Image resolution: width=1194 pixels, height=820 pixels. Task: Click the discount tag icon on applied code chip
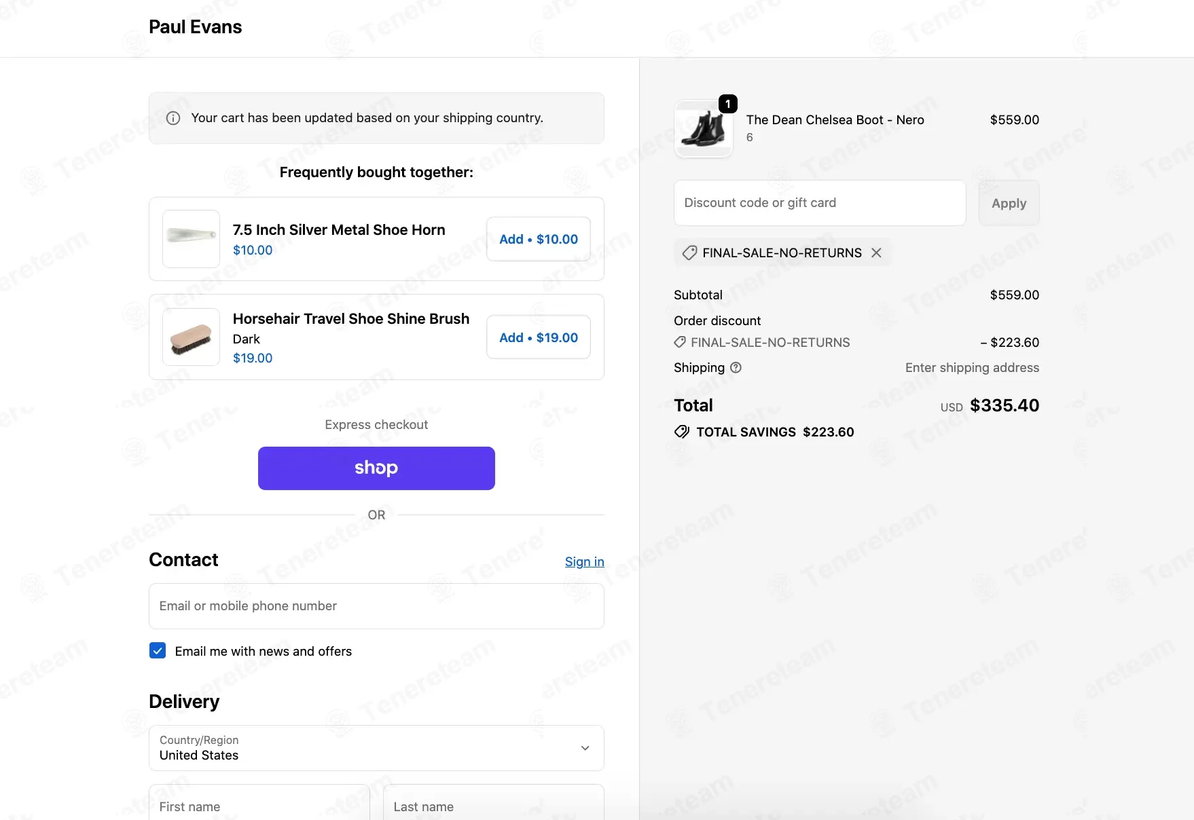click(689, 253)
